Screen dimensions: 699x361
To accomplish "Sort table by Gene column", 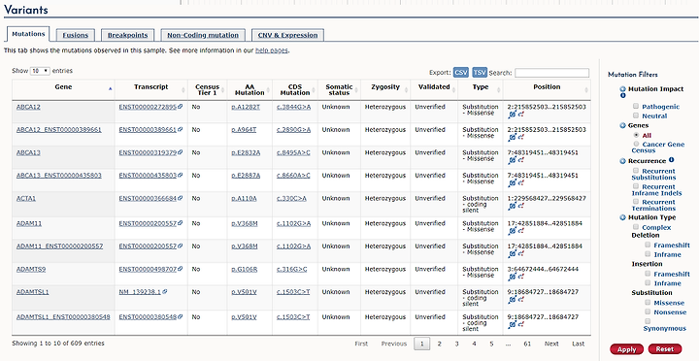I will 63,89.
